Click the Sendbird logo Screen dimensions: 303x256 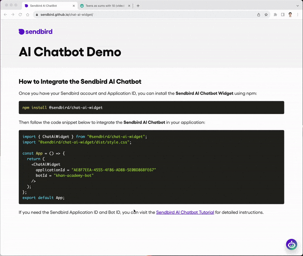(36, 32)
